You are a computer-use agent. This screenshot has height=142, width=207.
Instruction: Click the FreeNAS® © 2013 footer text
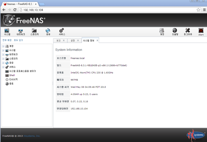[x=13, y=136]
